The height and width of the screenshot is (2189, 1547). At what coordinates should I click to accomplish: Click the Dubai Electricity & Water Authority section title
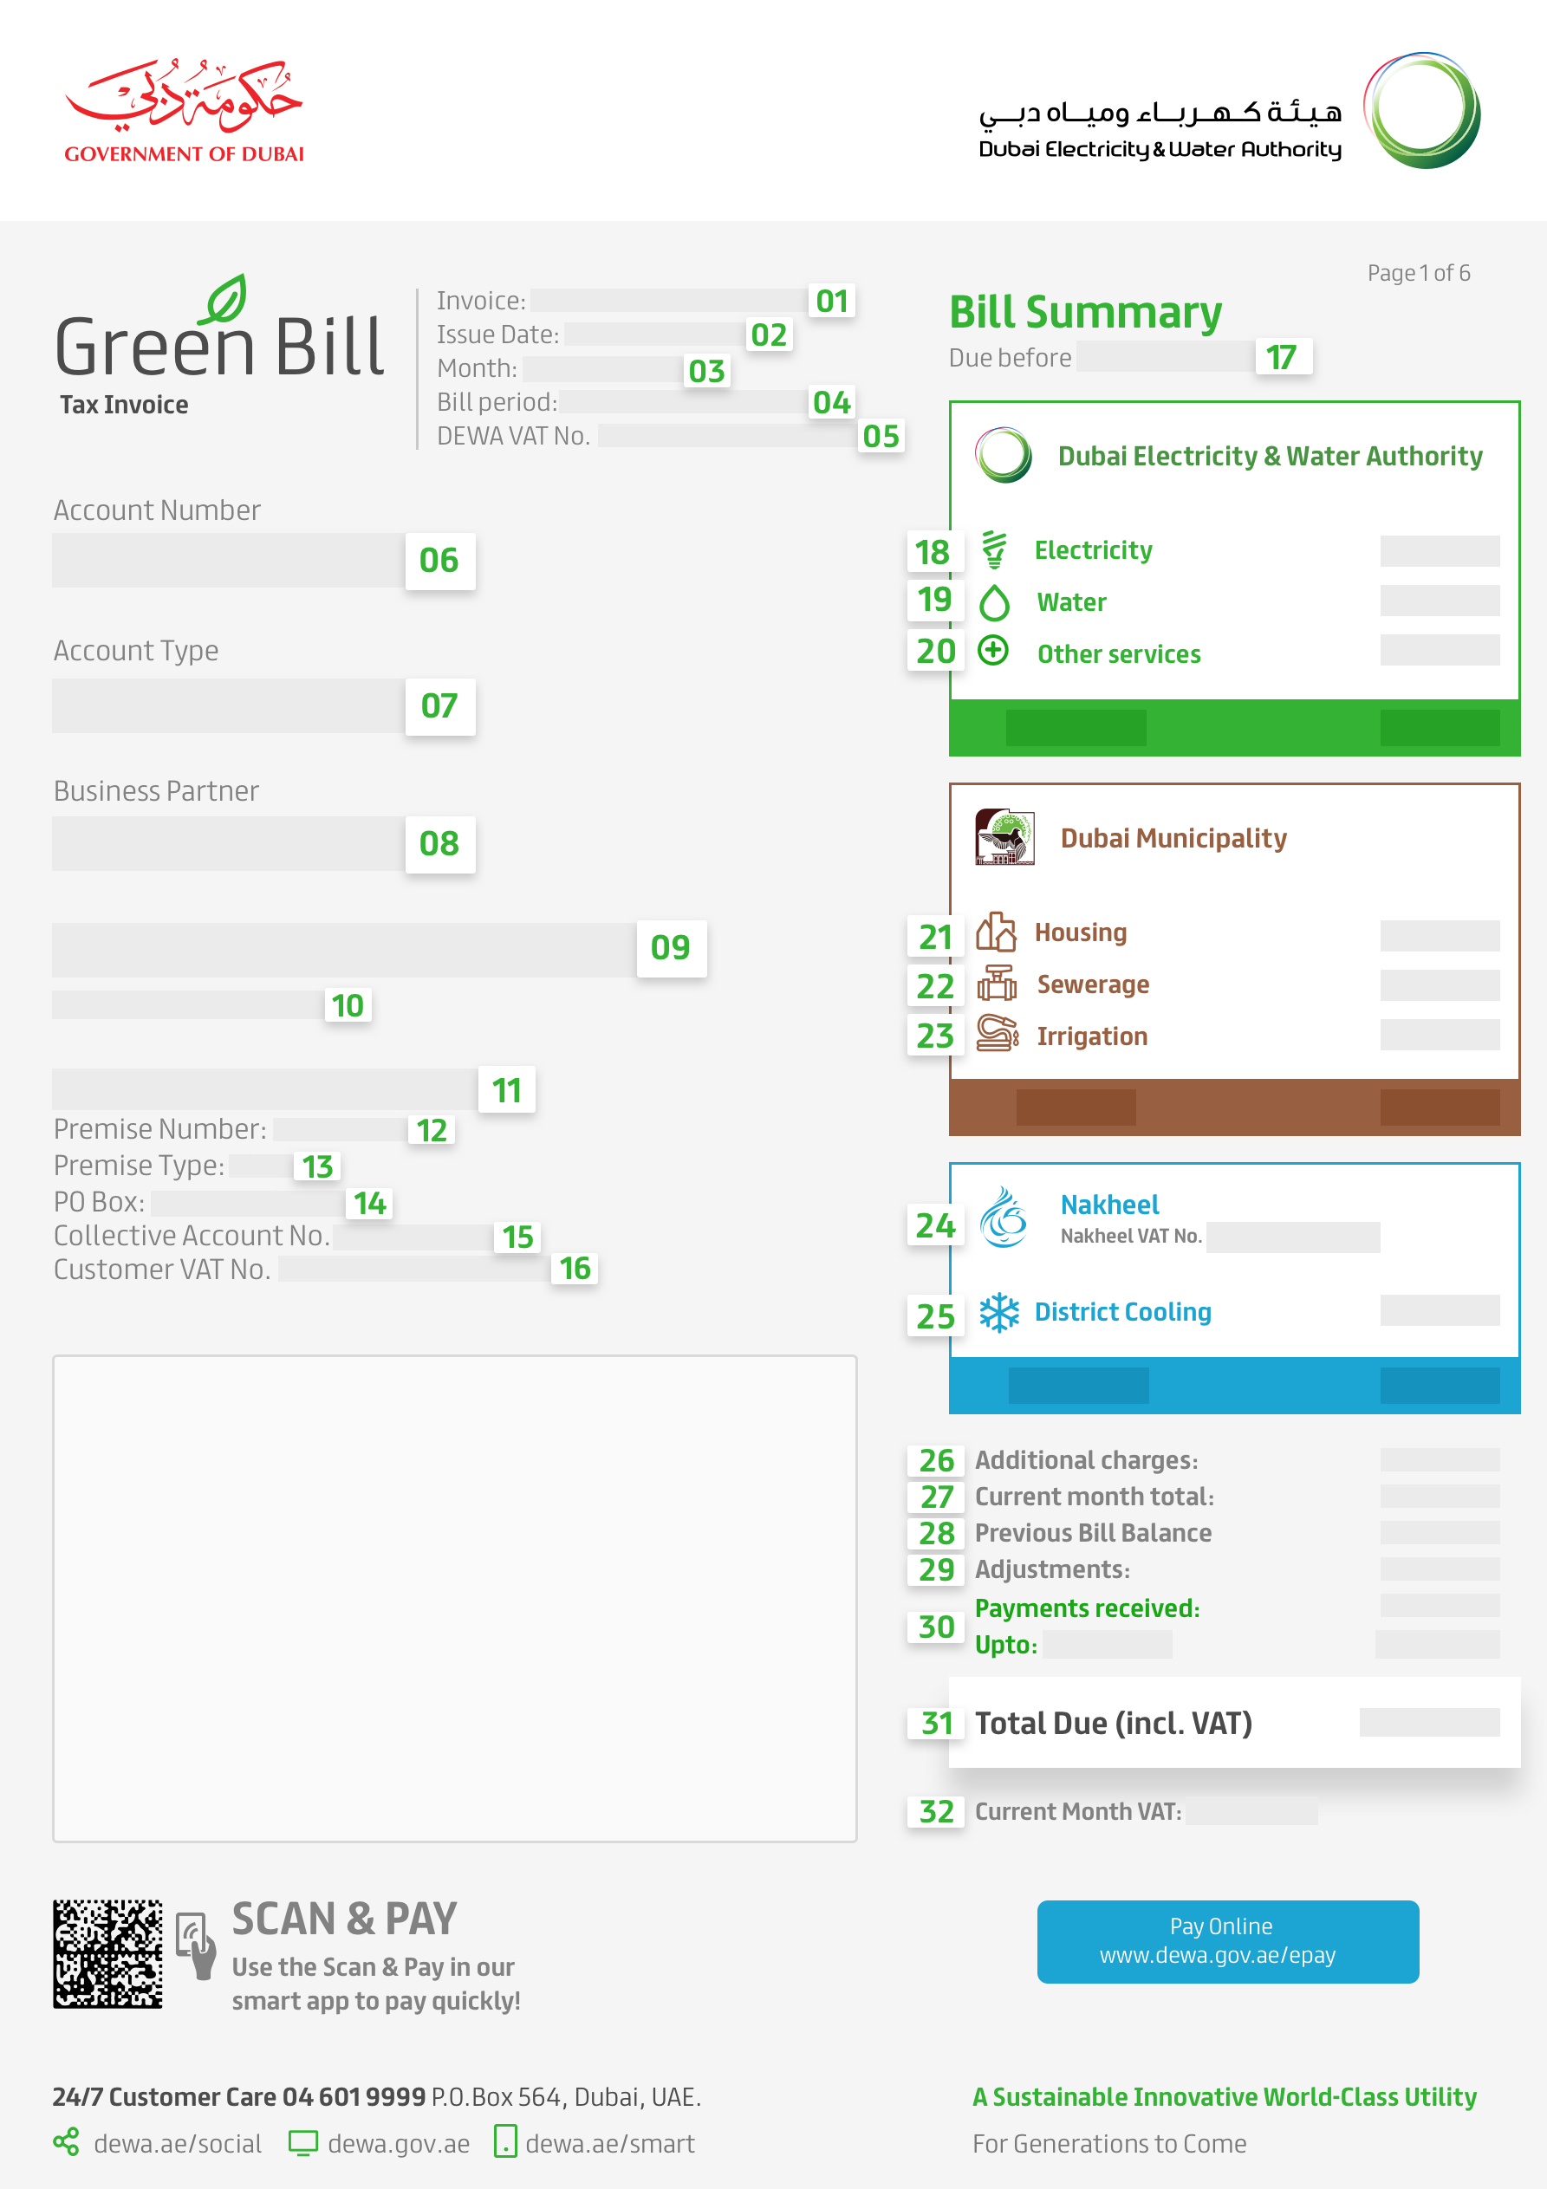[x=1270, y=456]
